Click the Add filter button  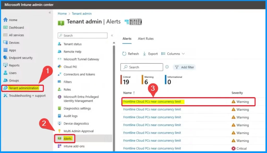coord(184,67)
